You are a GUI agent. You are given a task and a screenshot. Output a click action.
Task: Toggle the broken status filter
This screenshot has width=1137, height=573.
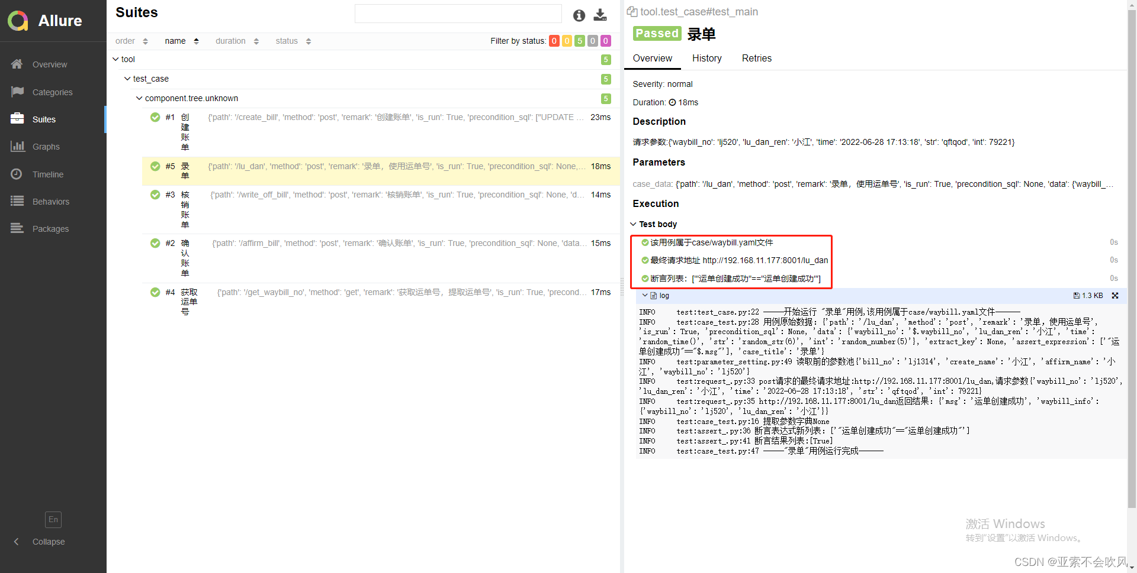(x=567, y=41)
